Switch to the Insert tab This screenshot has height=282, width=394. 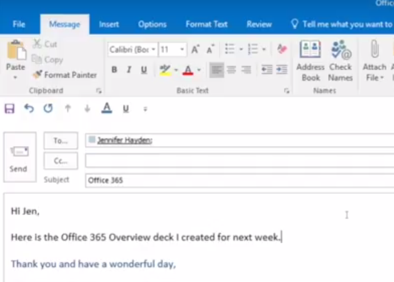click(109, 24)
